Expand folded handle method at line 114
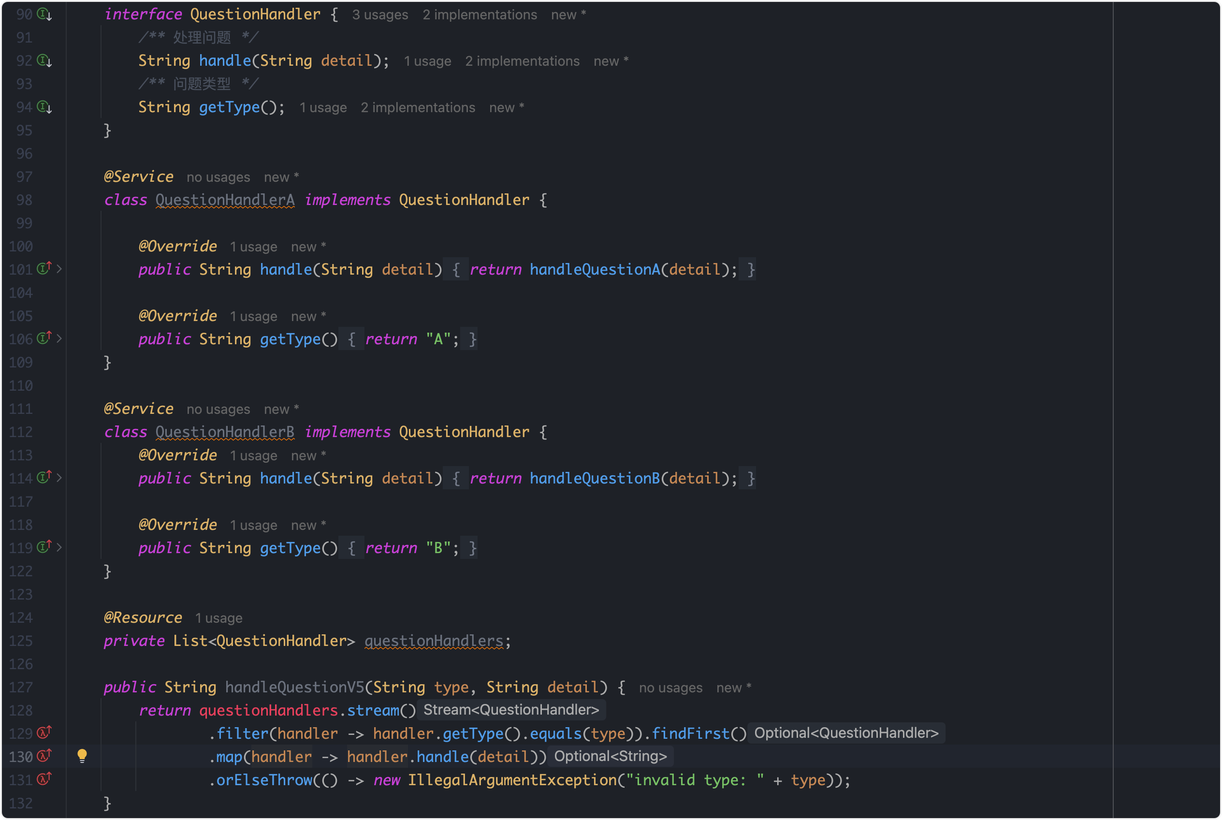 tap(59, 478)
